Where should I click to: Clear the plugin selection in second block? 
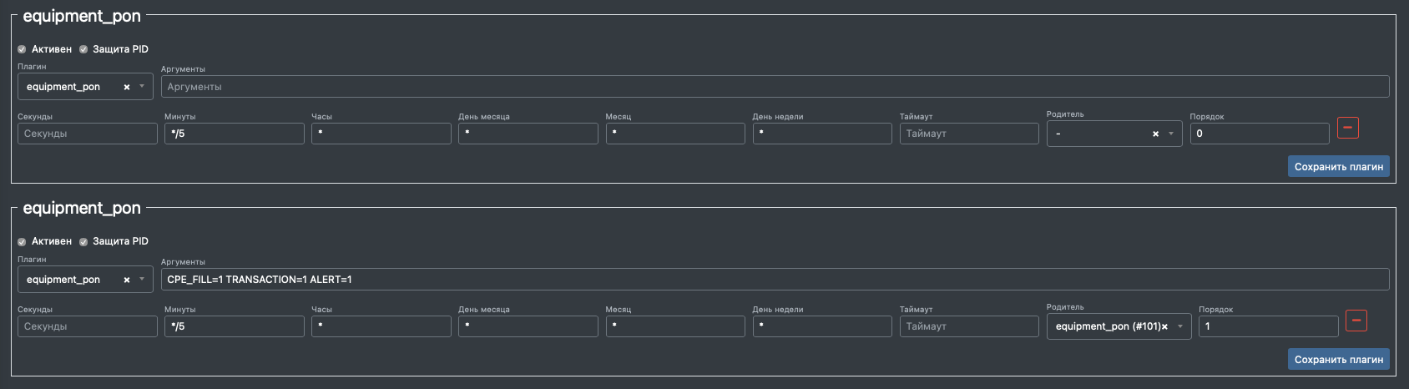click(127, 280)
